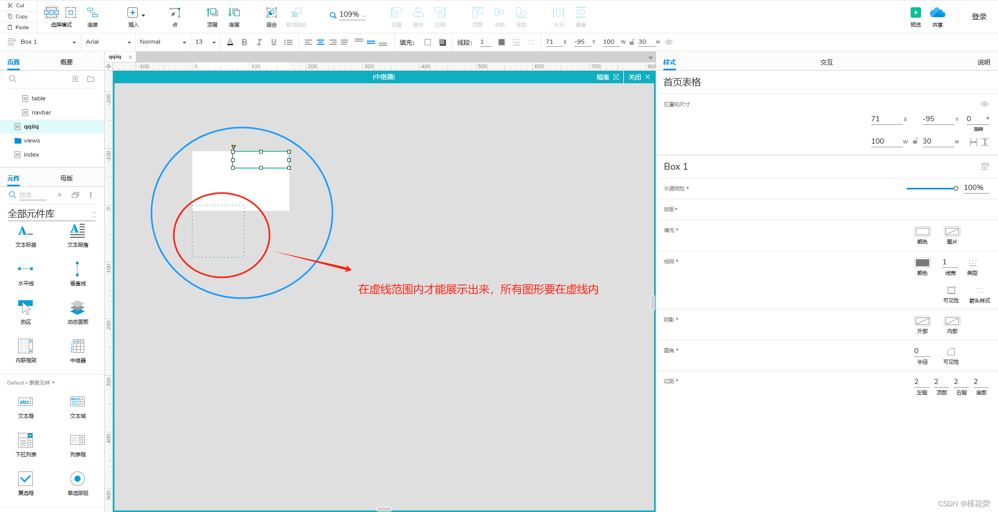Switch to the Masters tab
This screenshot has height=512, width=998.
click(67, 178)
